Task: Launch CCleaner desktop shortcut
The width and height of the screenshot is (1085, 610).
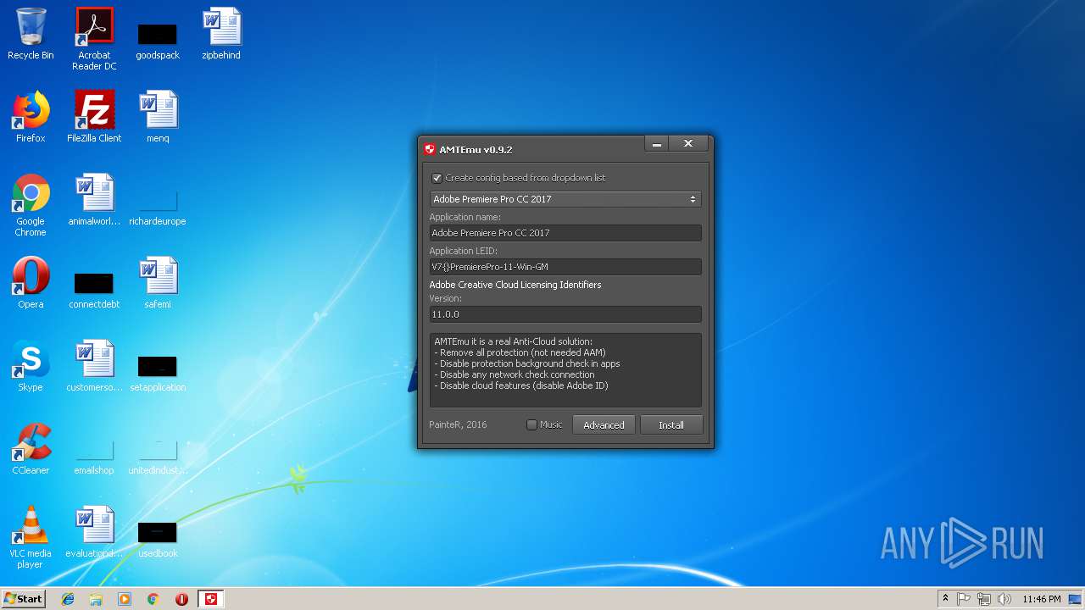Action: click(31, 449)
